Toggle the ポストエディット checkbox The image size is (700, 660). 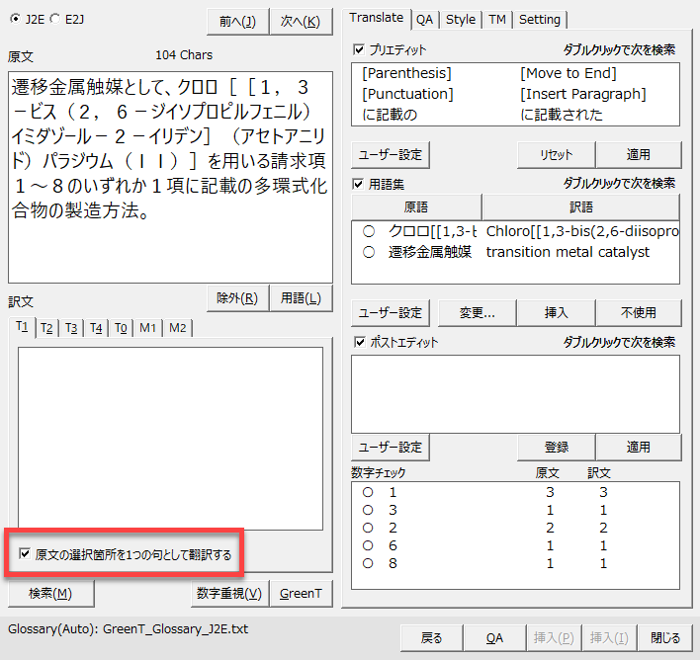pos(359,343)
